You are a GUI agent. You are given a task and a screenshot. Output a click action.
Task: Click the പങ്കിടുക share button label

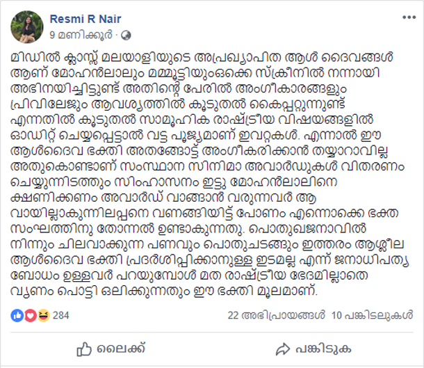(323, 349)
